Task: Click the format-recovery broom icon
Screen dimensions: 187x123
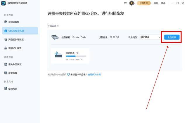Action: (x=6, y=48)
